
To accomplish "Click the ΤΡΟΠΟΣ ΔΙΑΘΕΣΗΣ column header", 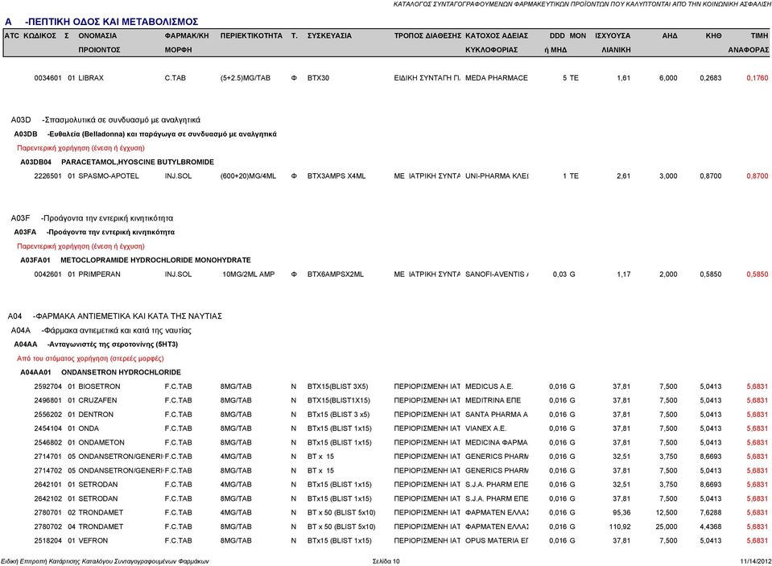I will click(x=427, y=36).
